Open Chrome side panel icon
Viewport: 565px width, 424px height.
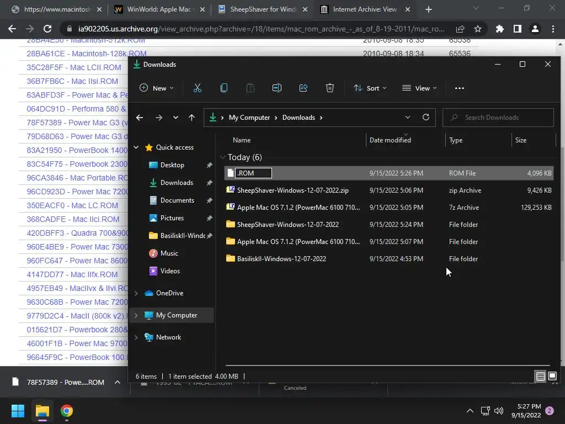518,29
